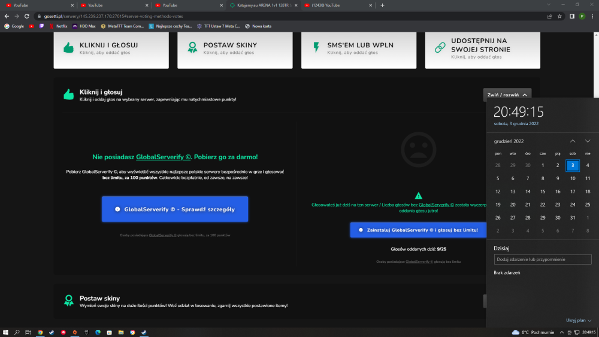Follow the GlobalServerify © link in green heading
The height and width of the screenshot is (337, 599).
[163, 157]
